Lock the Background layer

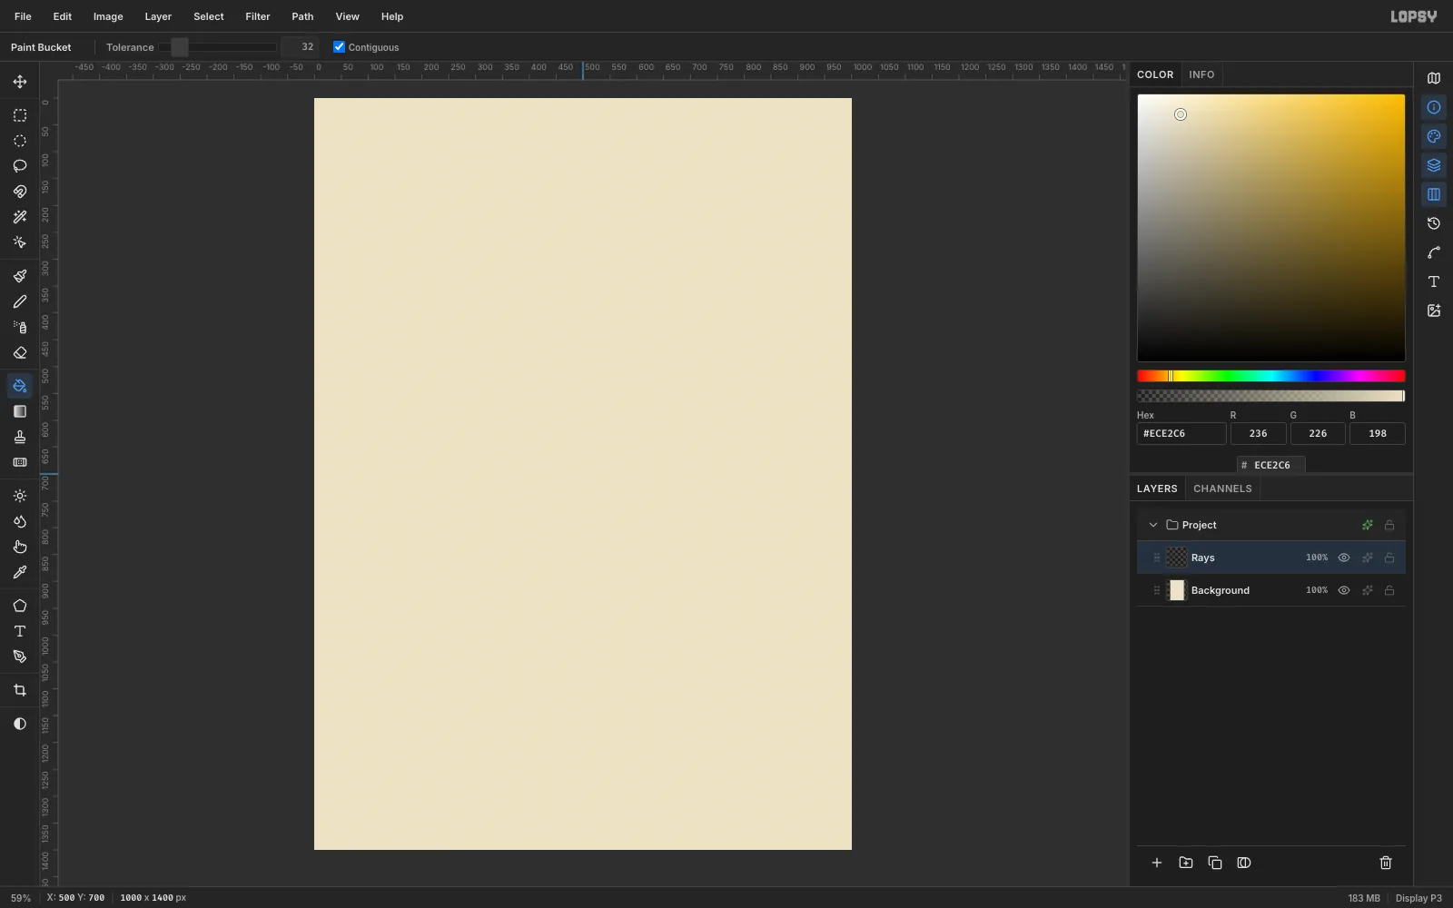[x=1389, y=590]
